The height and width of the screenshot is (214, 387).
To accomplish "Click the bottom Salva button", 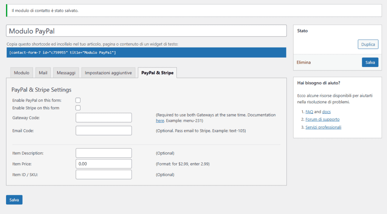I will click(14, 200).
